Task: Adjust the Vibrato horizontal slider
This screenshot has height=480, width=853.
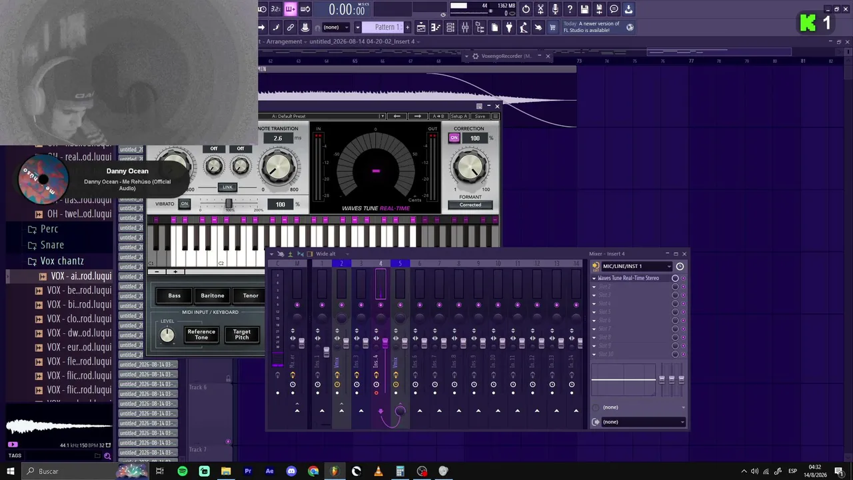Action: pos(229,204)
